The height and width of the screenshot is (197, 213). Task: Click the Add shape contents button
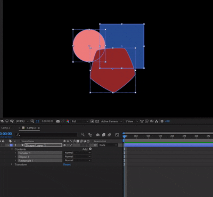[91, 149]
